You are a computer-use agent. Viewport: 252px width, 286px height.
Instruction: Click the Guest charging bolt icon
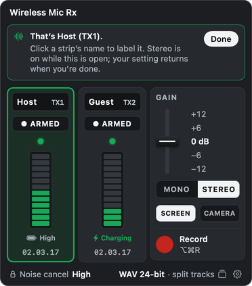(96, 238)
